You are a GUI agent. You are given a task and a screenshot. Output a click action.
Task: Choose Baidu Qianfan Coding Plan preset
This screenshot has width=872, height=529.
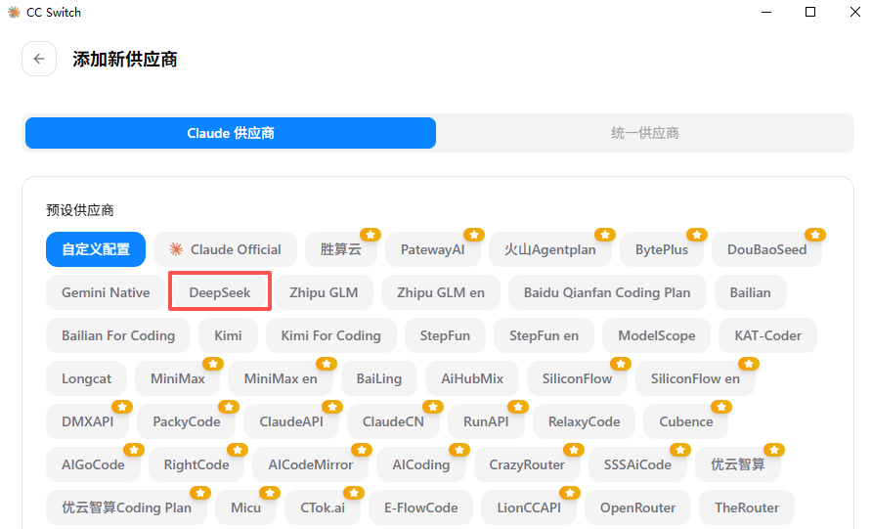607,292
